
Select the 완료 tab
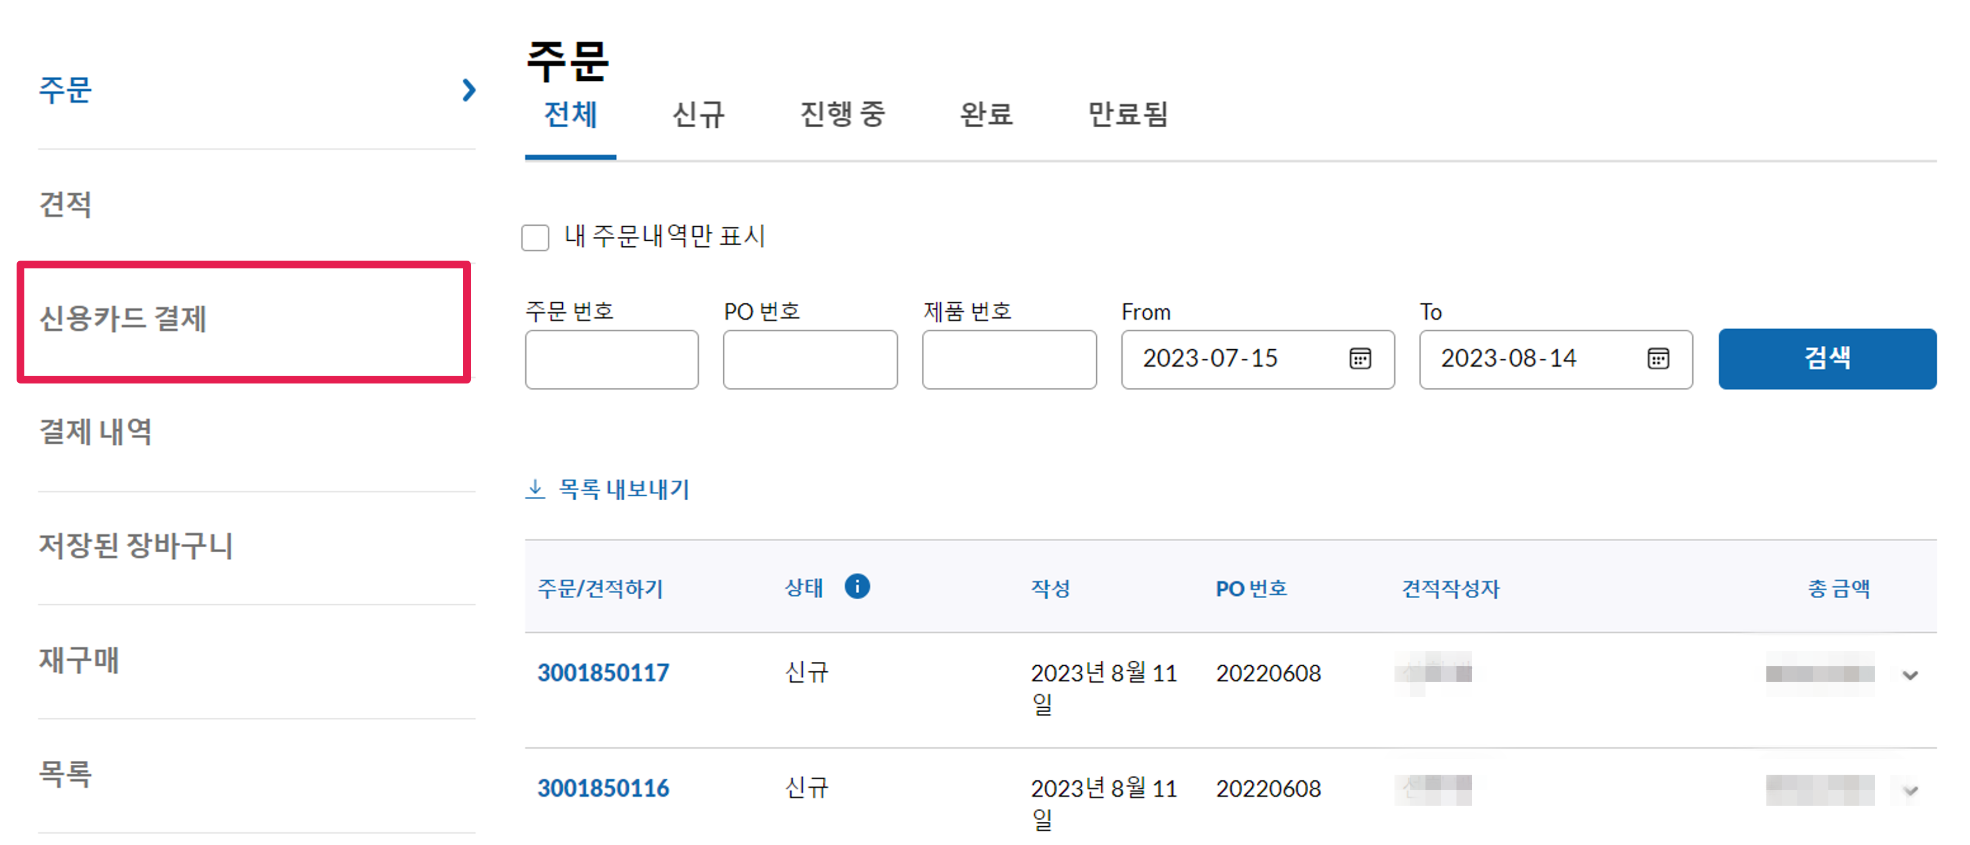point(986,115)
